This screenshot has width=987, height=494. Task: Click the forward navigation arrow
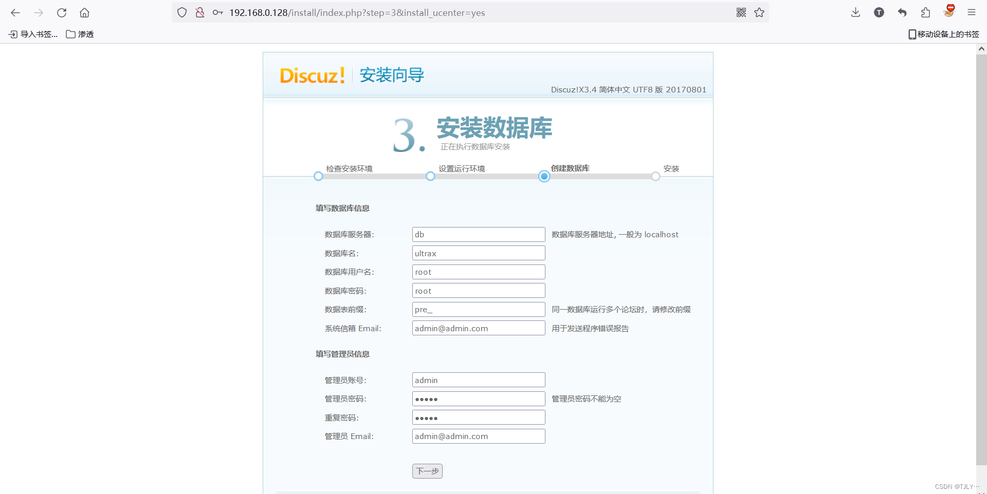pos(39,13)
